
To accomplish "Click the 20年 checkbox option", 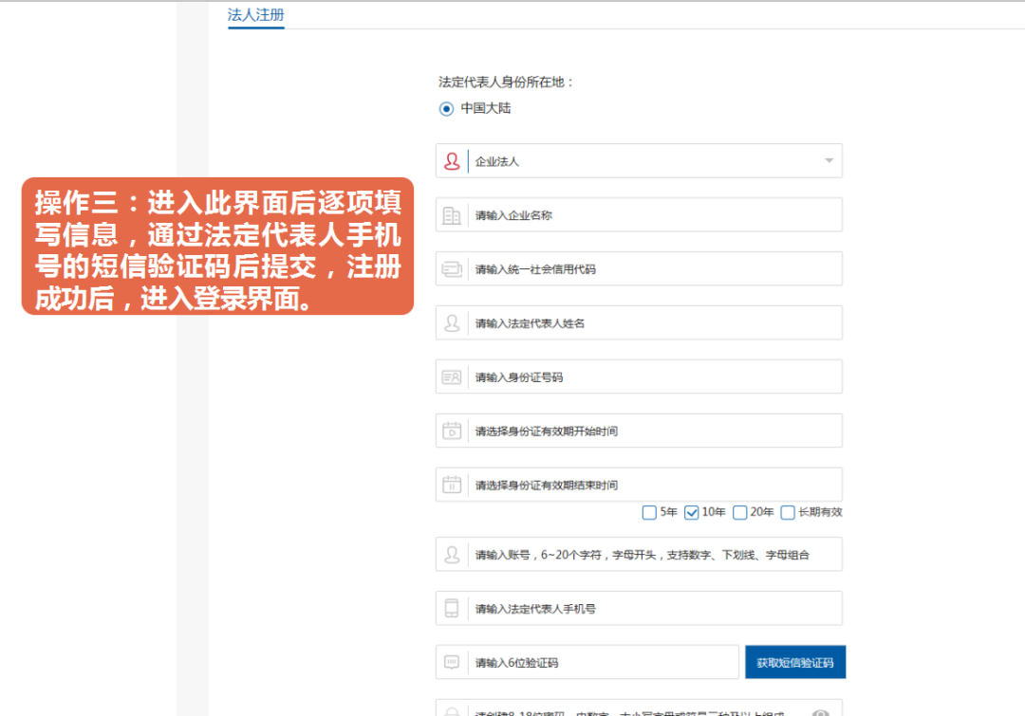I will [x=739, y=512].
